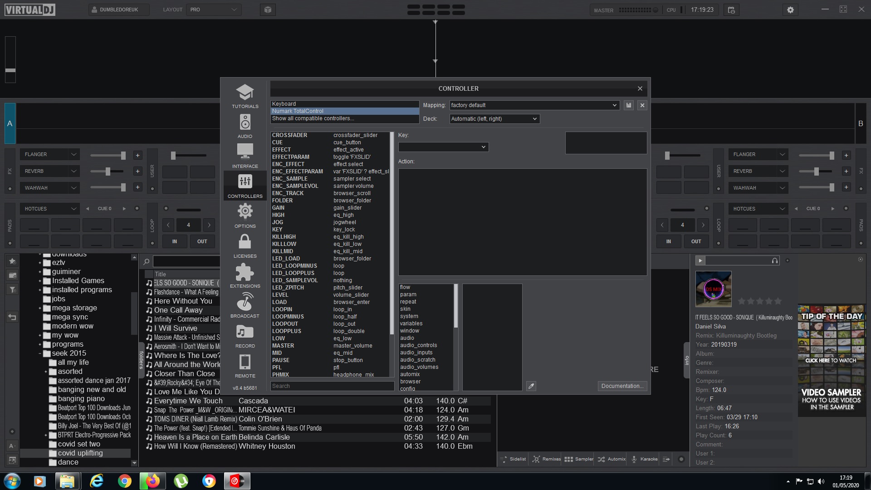The image size is (871, 490).
Task: Open Firefox from the Windows taskbar
Action: coord(153,481)
